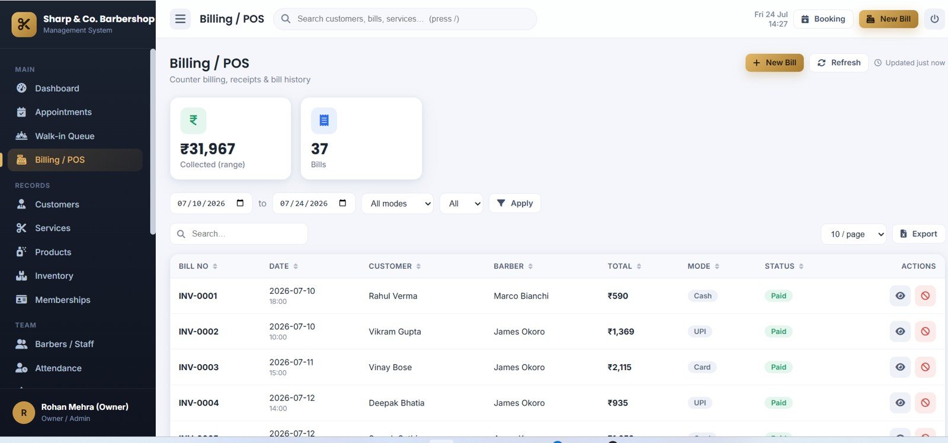
Task: Void bill INV-0004 with cancel icon
Action: point(925,403)
